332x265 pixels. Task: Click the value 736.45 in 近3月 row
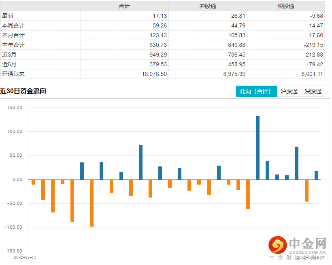[x=237, y=55]
